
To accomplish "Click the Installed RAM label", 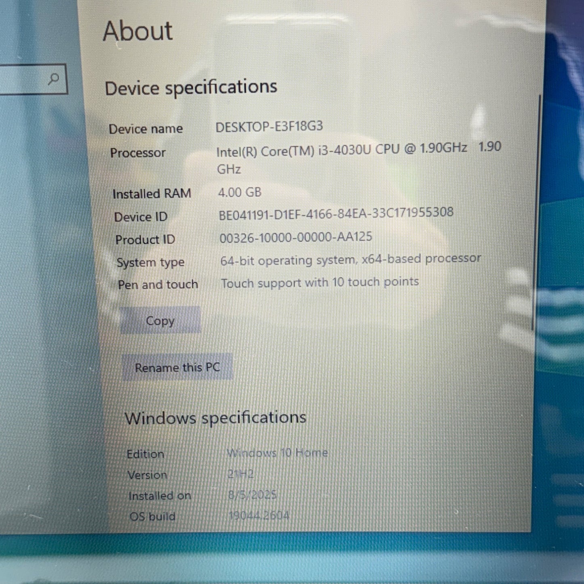I will click(x=152, y=194).
